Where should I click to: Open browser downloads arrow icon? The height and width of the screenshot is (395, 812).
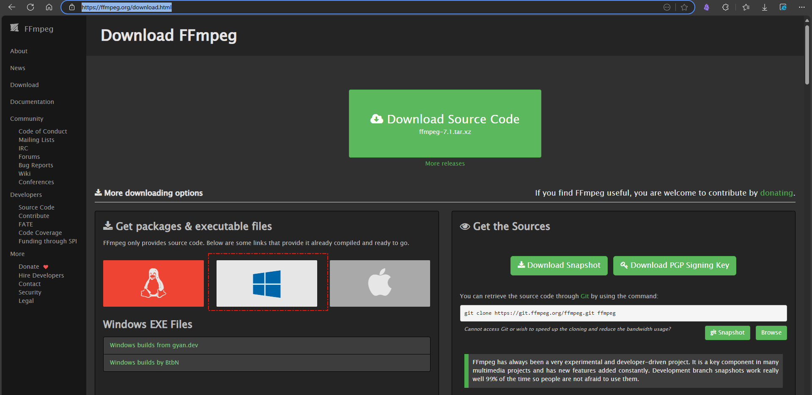tap(765, 7)
